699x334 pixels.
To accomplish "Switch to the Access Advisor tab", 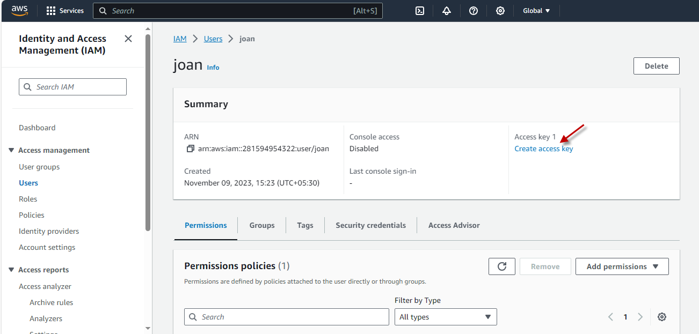I will pyautogui.click(x=454, y=225).
